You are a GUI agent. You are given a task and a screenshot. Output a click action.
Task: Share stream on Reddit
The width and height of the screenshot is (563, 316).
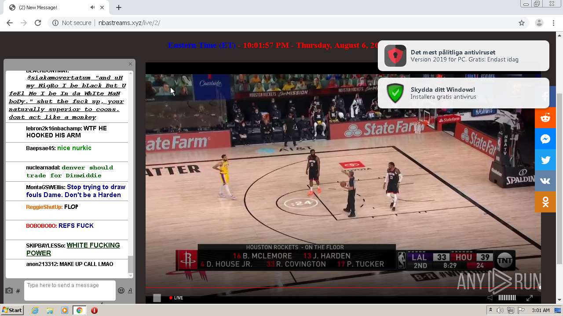point(545,118)
